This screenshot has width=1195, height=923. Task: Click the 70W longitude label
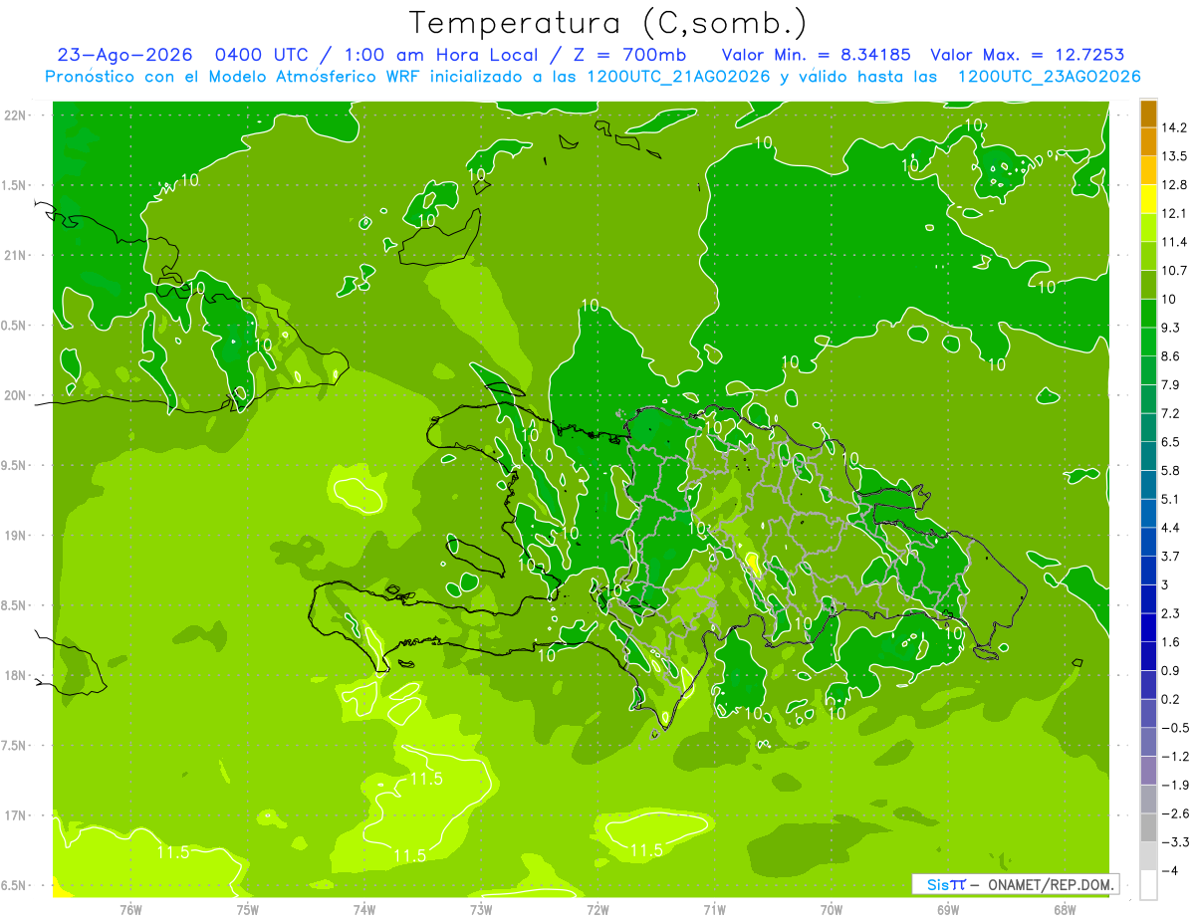832,909
